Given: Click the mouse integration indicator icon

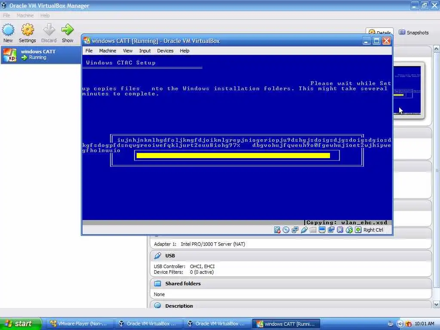Looking at the screenshot, I should [349, 230].
